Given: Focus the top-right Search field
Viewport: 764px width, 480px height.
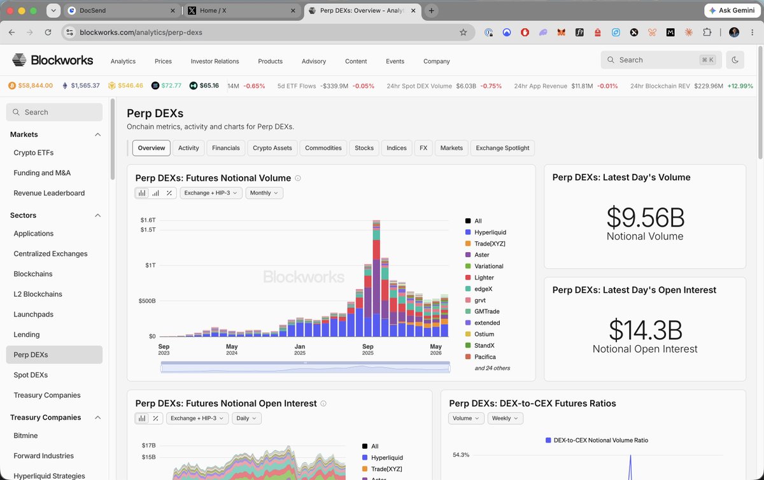Looking at the screenshot, I should click(x=661, y=60).
